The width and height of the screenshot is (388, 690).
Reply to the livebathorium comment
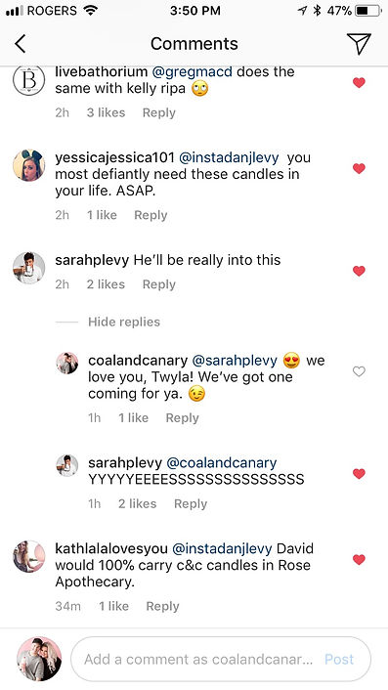tap(158, 113)
